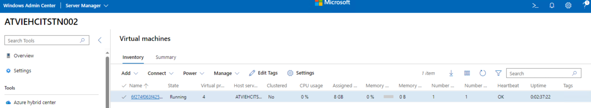The image size is (591, 108).
Task: Click the Edit Tags pencil icon
Action: click(252, 73)
